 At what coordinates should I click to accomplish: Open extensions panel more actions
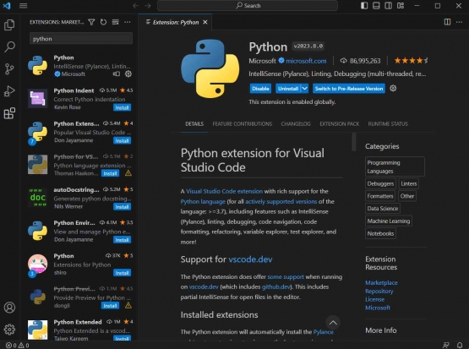point(128,22)
